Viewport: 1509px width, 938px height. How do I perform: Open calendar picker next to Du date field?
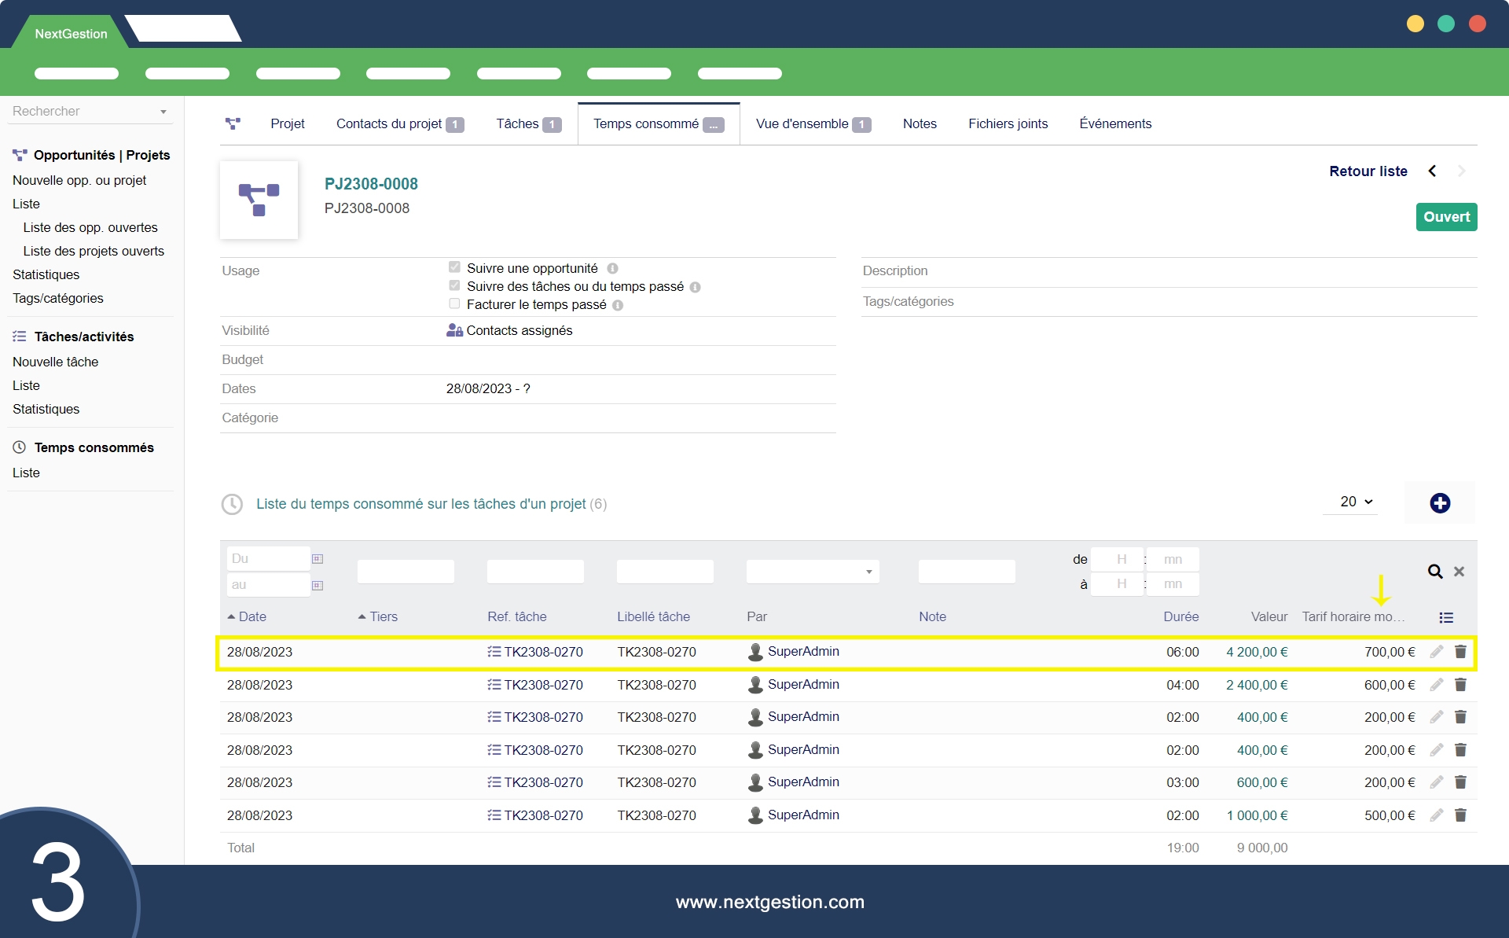pyautogui.click(x=318, y=559)
